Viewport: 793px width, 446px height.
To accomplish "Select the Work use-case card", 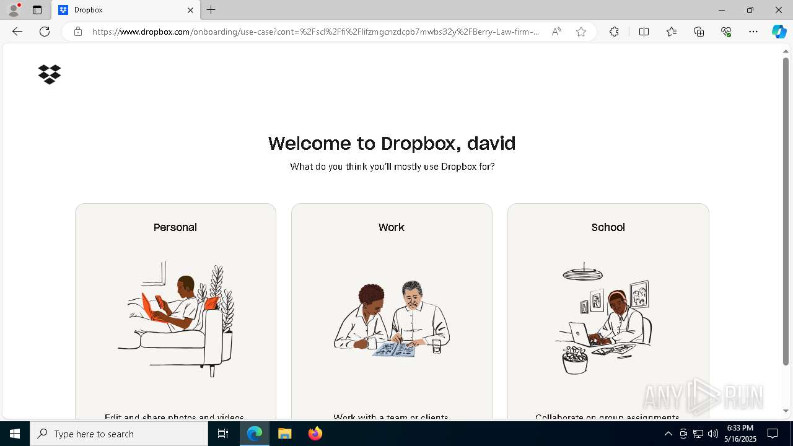I will click(x=392, y=311).
